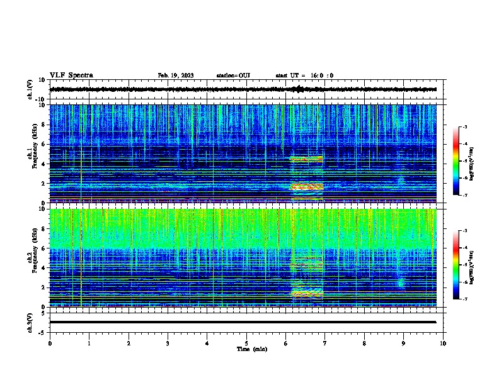
Task: Click the ch.1 color scale '-7' label
Action: [465, 195]
